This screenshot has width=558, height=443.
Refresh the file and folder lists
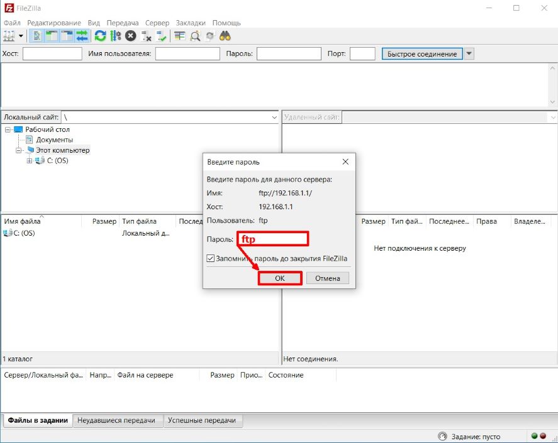(x=100, y=36)
